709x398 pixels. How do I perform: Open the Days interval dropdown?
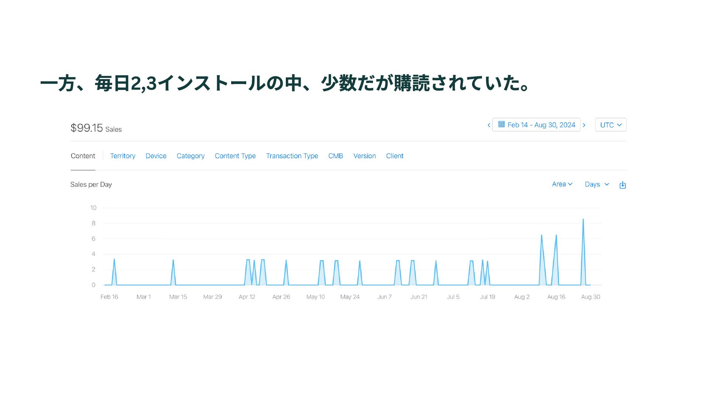596,184
